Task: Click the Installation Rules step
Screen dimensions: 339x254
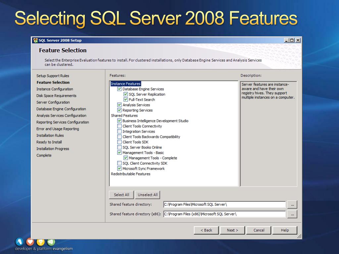Action: 50,135
